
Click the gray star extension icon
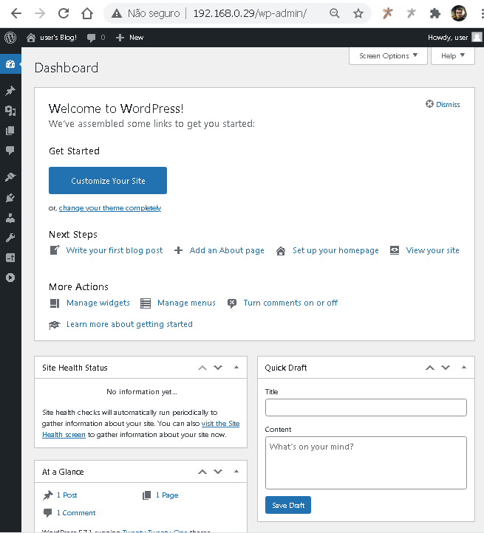pyautogui.click(x=411, y=13)
